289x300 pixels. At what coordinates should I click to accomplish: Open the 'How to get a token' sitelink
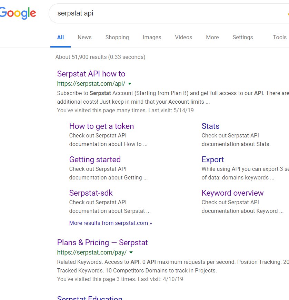[101, 126]
